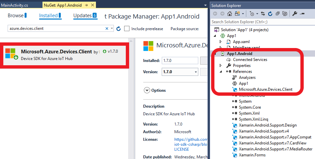Select Xamarin.Android.Support.v7.CardView reference
The image size is (315, 159).
tap(273, 143)
